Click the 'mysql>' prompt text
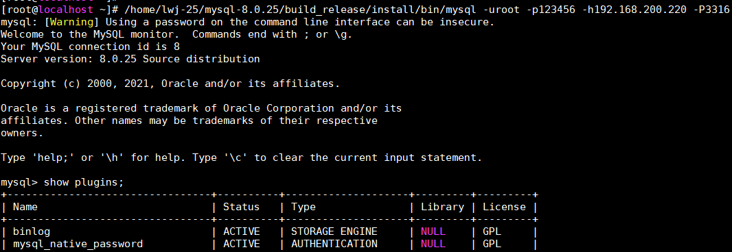This screenshot has height=252, width=732. 20,182
